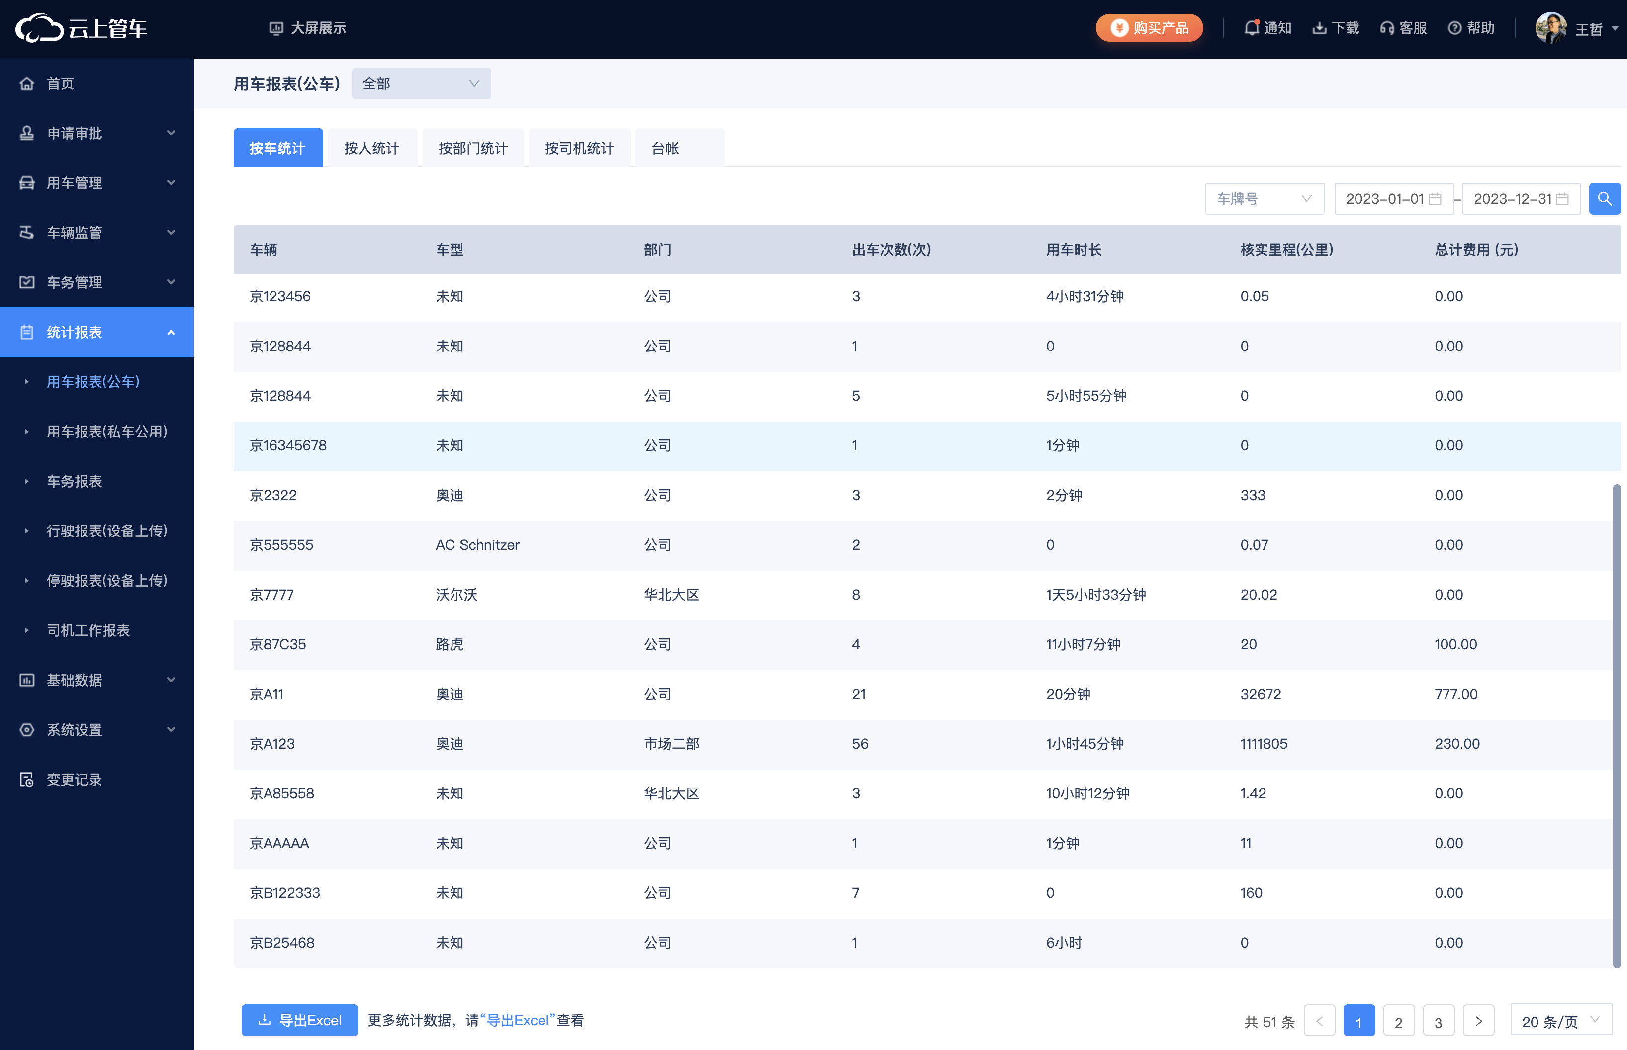Image resolution: width=1627 pixels, height=1050 pixels.
Task: Click the 导出Excel button
Action: (299, 1020)
